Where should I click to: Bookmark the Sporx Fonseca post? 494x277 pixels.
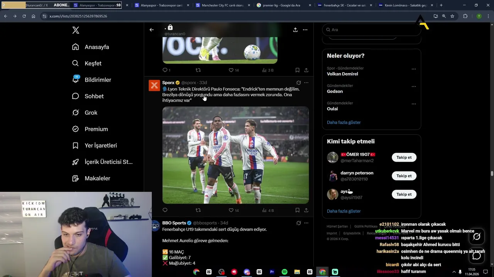[x=297, y=210]
